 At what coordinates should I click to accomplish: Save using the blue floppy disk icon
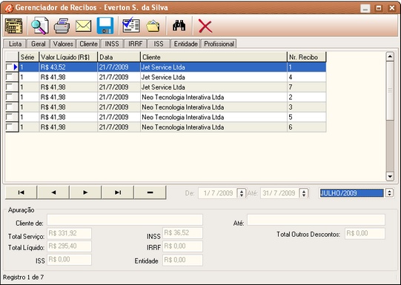tap(105, 26)
